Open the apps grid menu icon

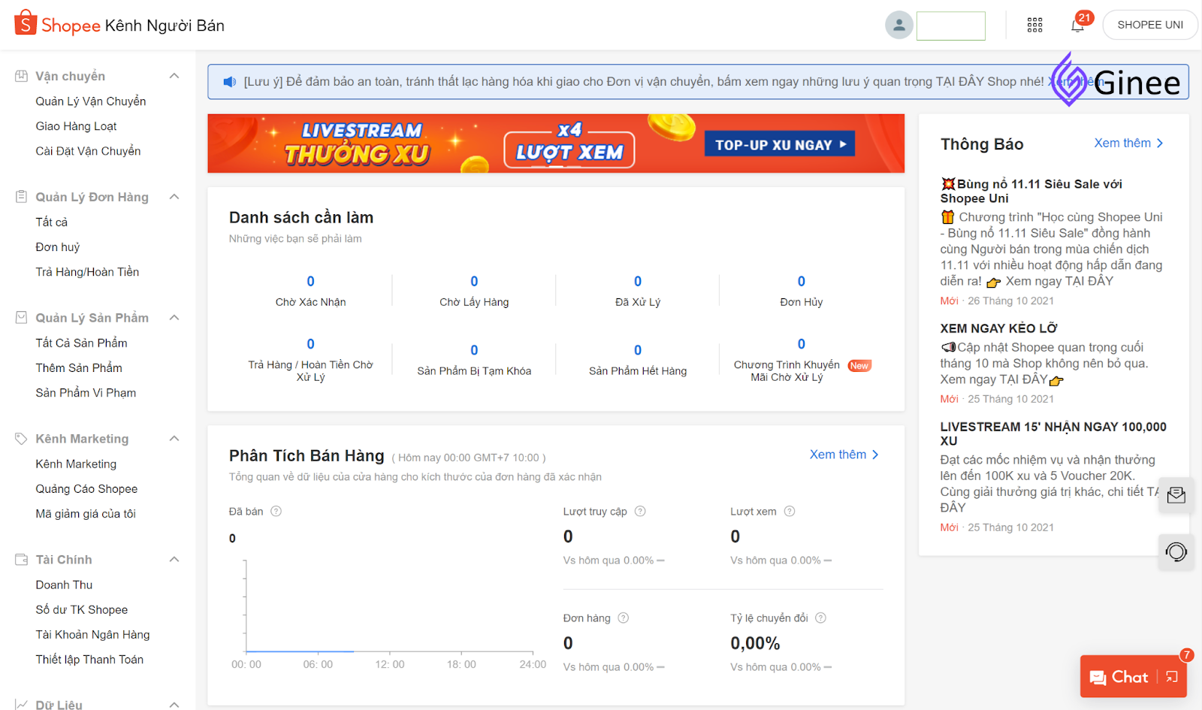tap(1034, 25)
